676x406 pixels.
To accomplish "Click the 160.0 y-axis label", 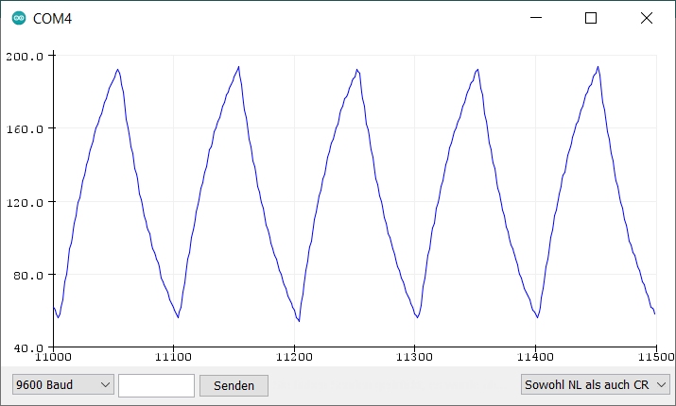I will 26,128.
